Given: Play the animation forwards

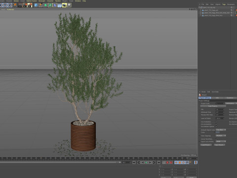Looking at the screenshot, I should (146, 163).
